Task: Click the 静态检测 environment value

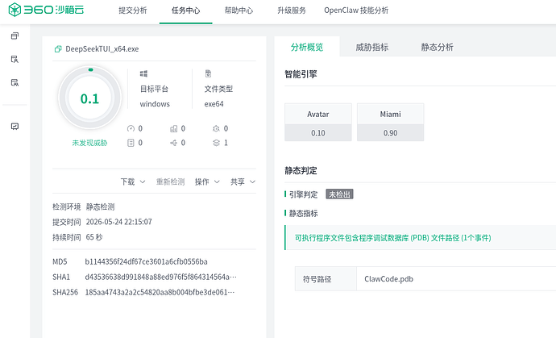Action: (101, 207)
